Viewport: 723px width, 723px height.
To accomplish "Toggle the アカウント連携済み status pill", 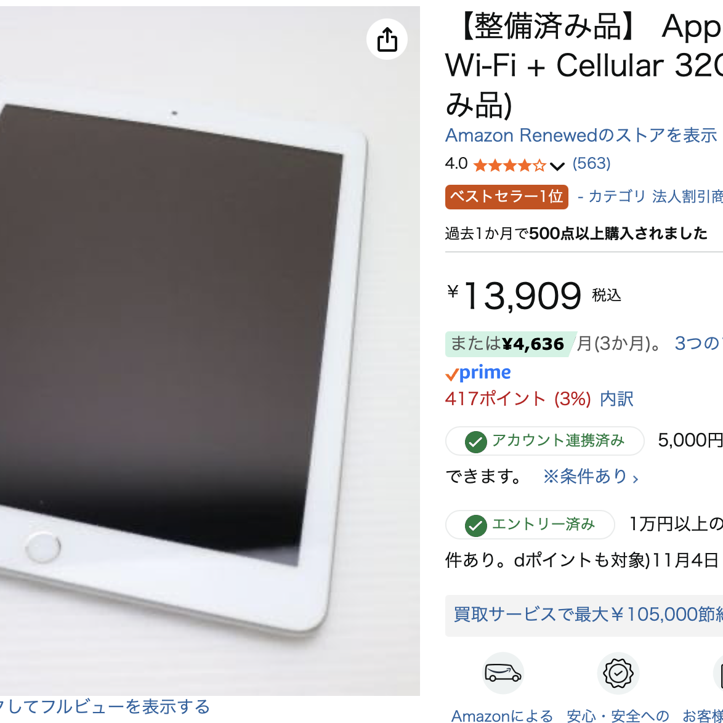I will [544, 441].
